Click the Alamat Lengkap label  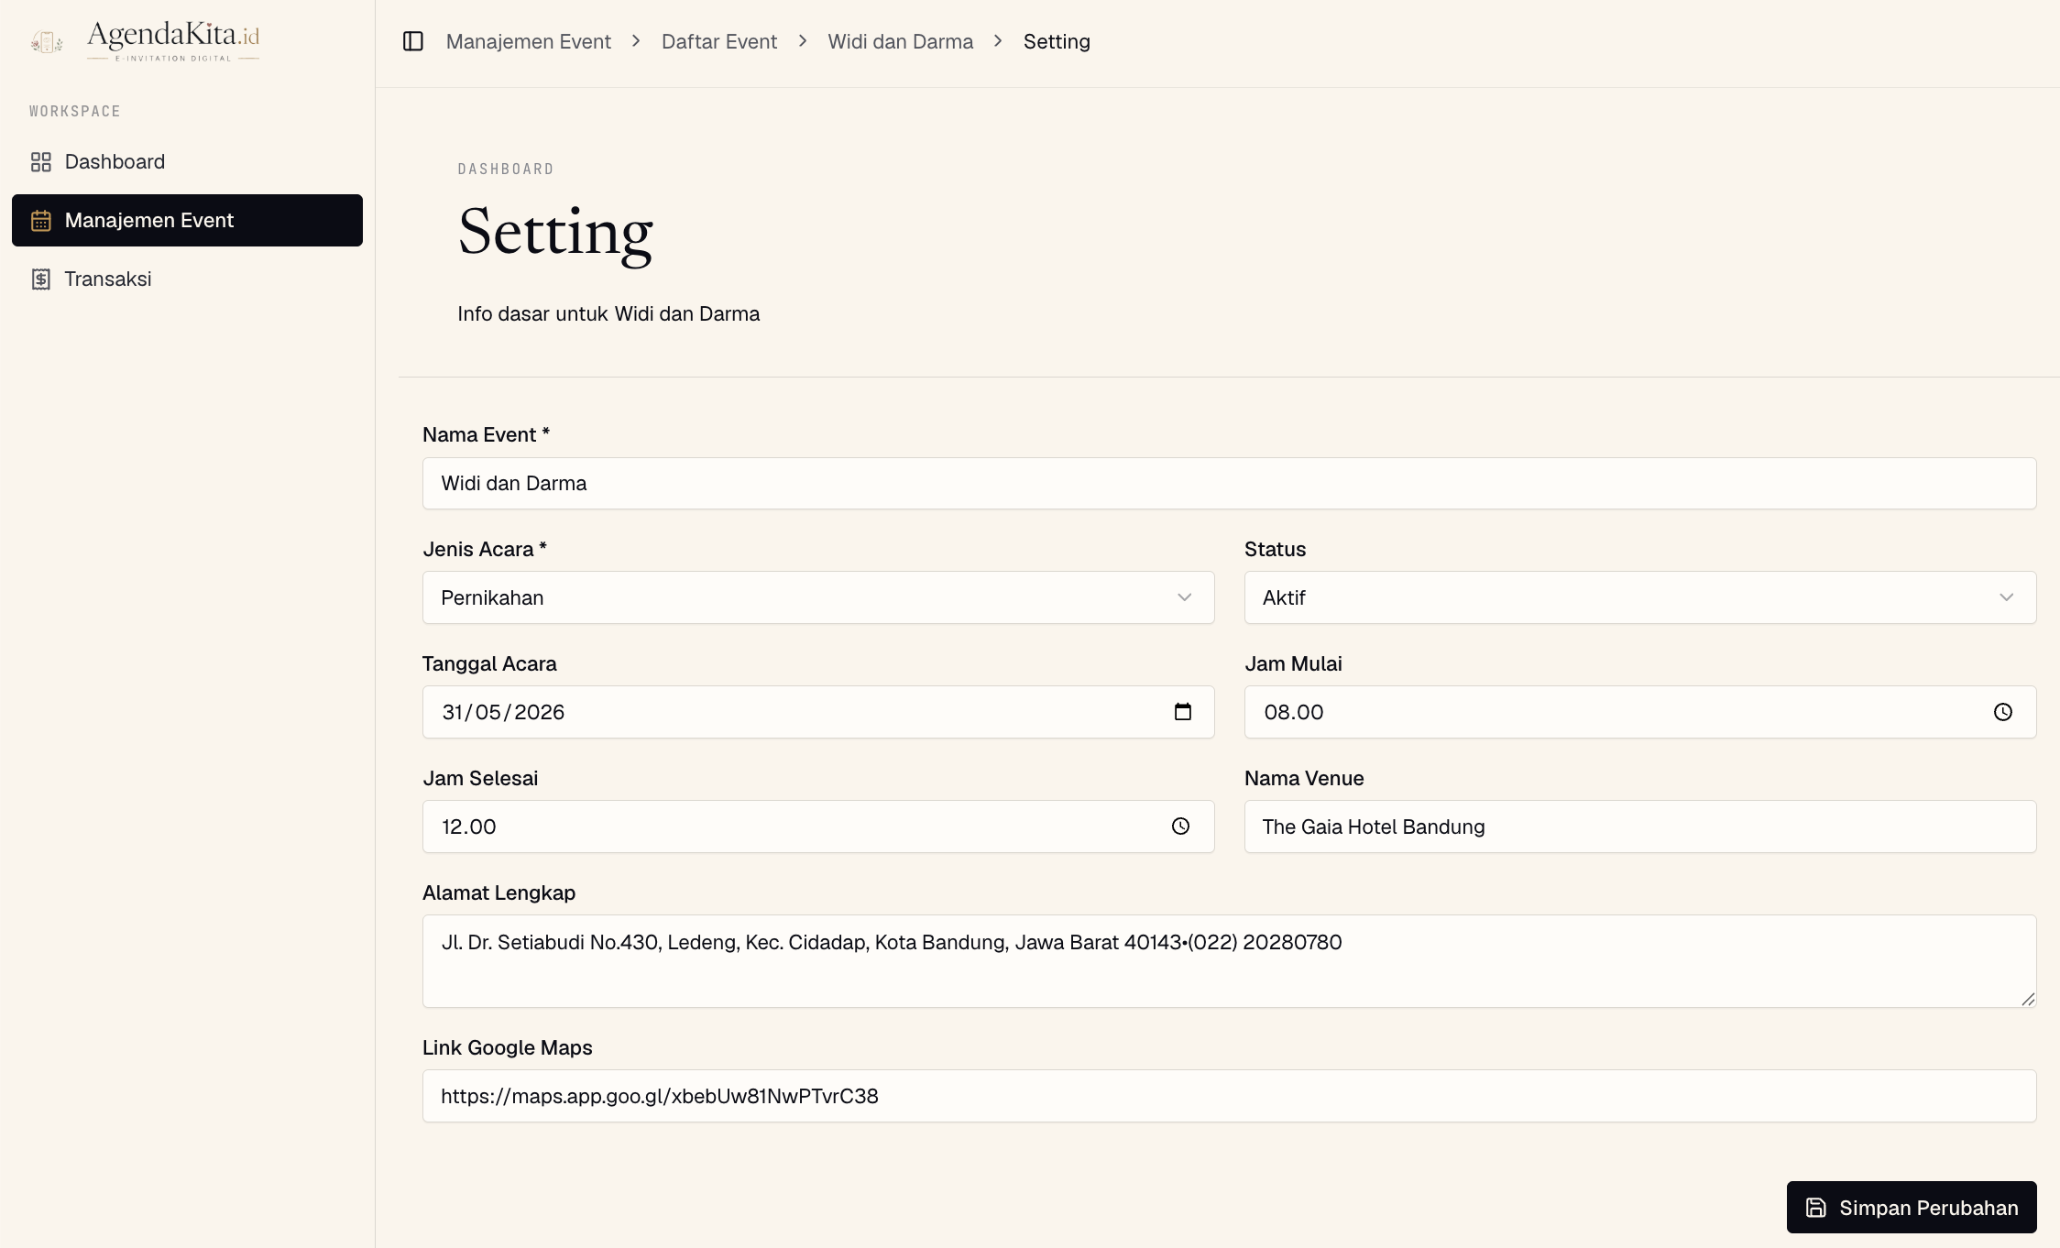(499, 892)
